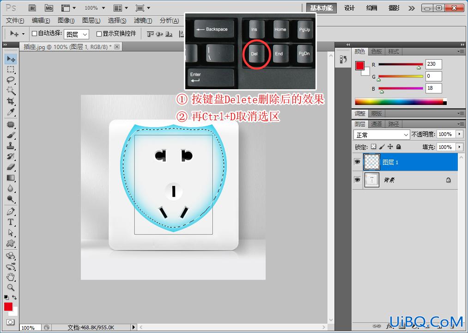
Task: Switch to the 通道 tab
Action: 377,124
